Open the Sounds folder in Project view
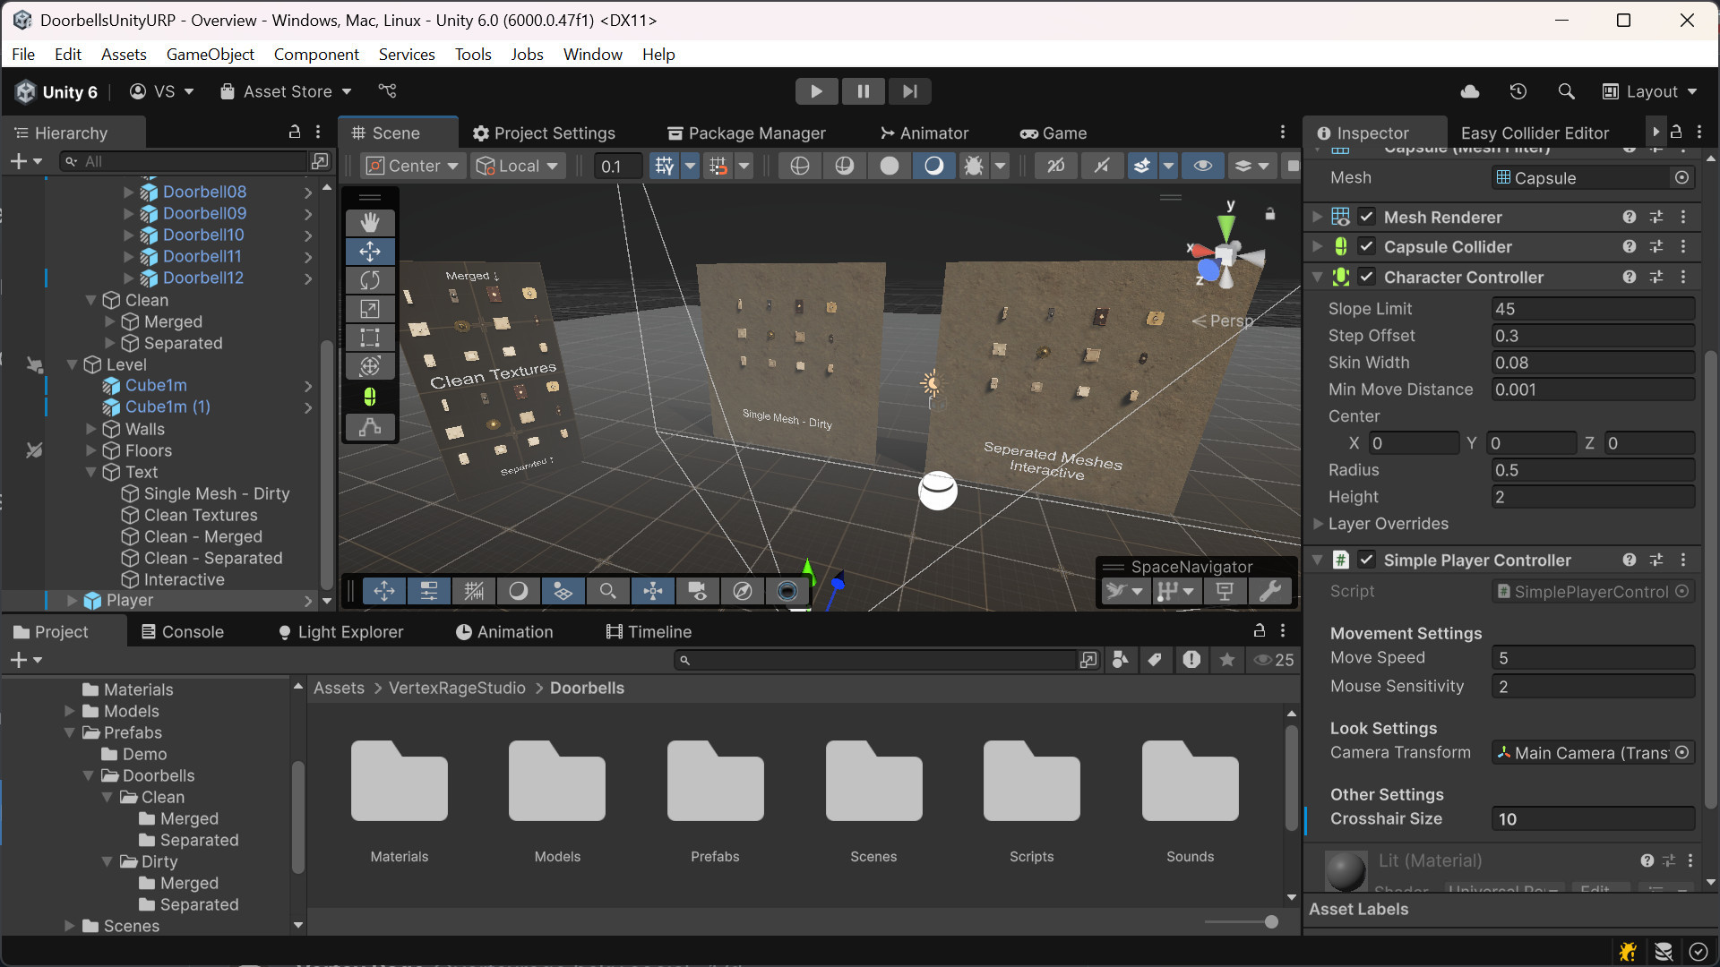The image size is (1720, 967). pyautogui.click(x=1190, y=782)
